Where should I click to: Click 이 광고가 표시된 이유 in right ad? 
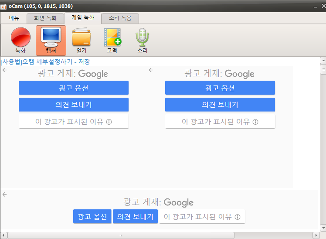tap(220, 122)
